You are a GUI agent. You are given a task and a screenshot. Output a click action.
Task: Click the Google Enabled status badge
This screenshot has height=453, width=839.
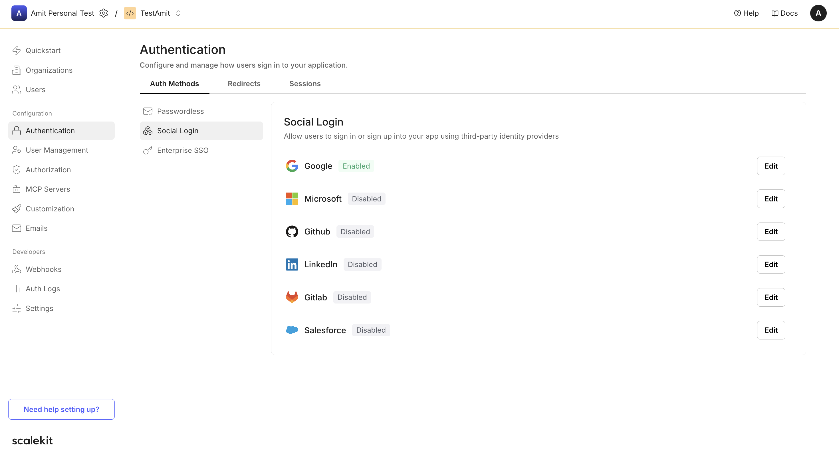click(x=356, y=166)
